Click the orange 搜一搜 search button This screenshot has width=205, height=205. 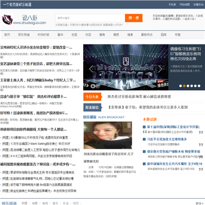134,18
